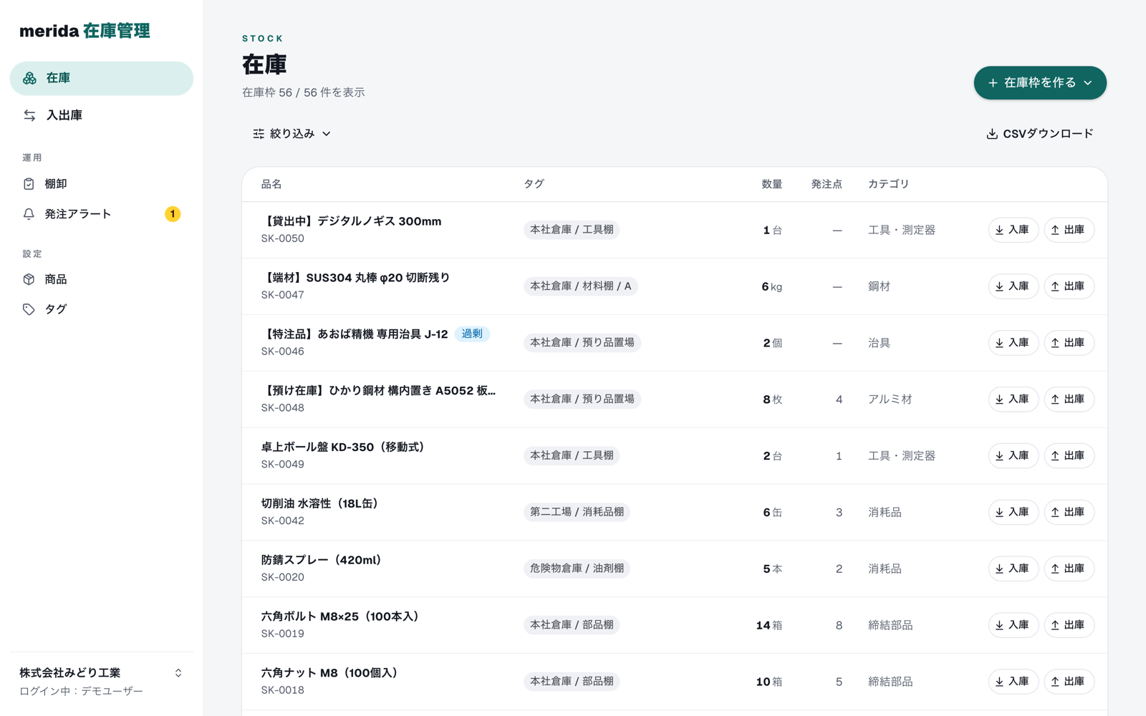Click the plus icon in 在庫枠を作る
The width and height of the screenshot is (1146, 716).
pos(993,83)
